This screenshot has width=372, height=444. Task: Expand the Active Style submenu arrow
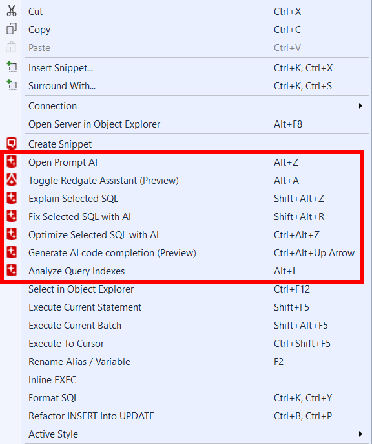click(x=360, y=434)
